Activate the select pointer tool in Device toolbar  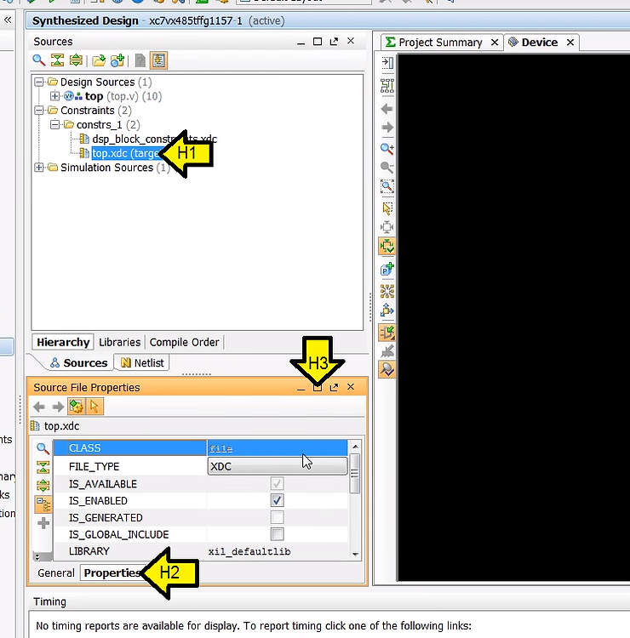coord(387,208)
